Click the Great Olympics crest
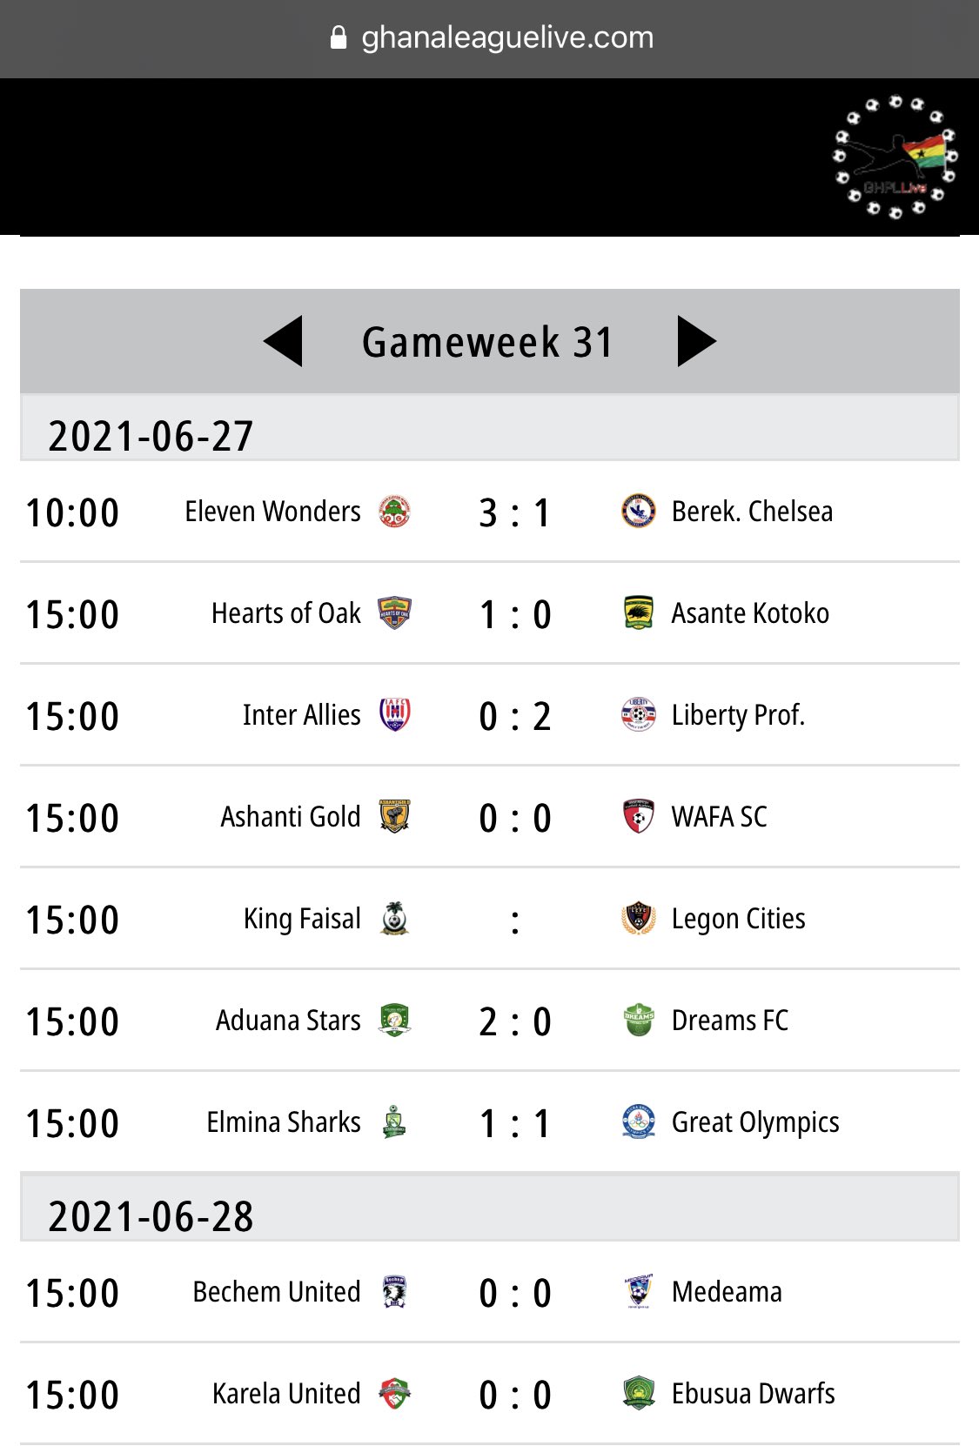The height and width of the screenshot is (1446, 979). [x=639, y=1122]
